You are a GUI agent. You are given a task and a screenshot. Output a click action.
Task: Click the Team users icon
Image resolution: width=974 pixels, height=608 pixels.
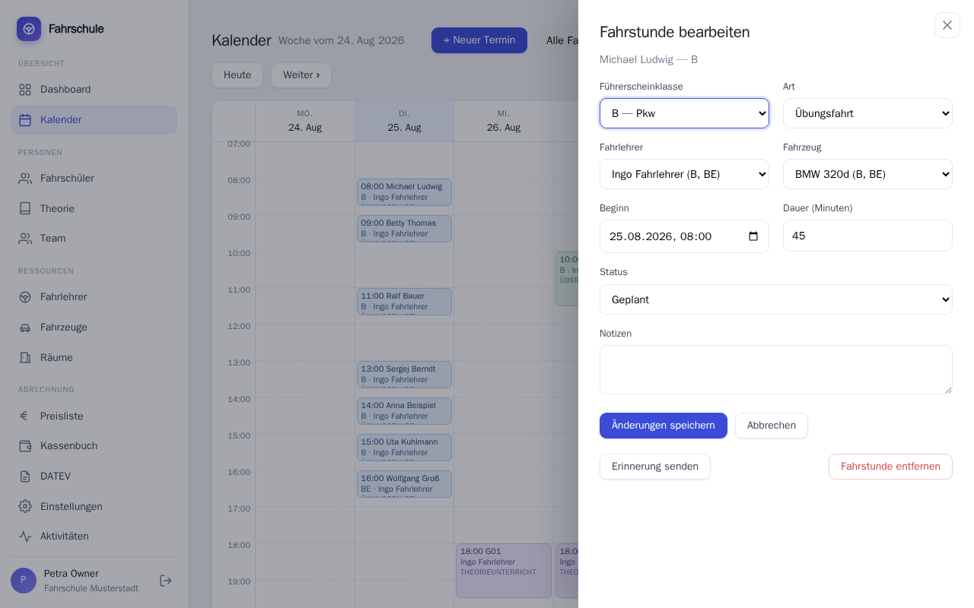25,239
